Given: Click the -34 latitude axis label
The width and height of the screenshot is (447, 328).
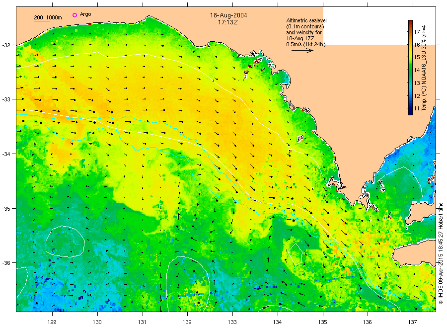Looking at the screenshot, I should [x=6, y=154].
